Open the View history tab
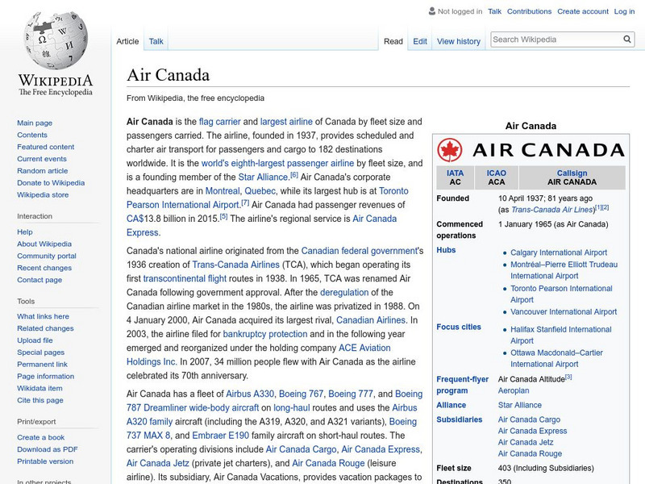 [459, 41]
